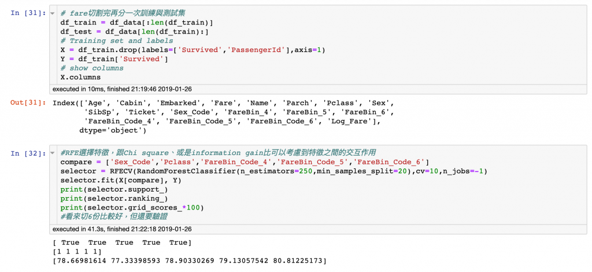Place cursor on the X = df_train.drop line
The image size is (592, 272).
[193, 50]
